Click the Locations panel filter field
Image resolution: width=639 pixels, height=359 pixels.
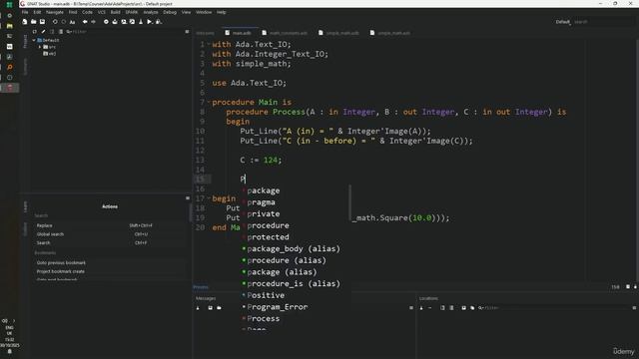coord(554,308)
